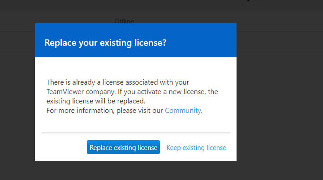Open the Community link
Screen dimensions: 323x180
[x=183, y=111]
